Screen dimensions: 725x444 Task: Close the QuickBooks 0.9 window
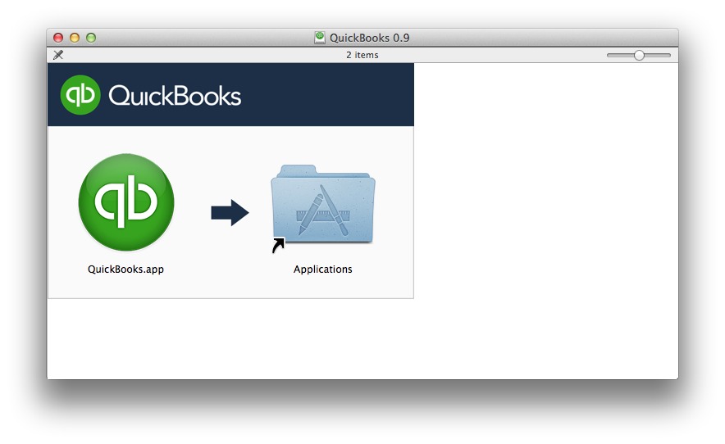point(57,38)
